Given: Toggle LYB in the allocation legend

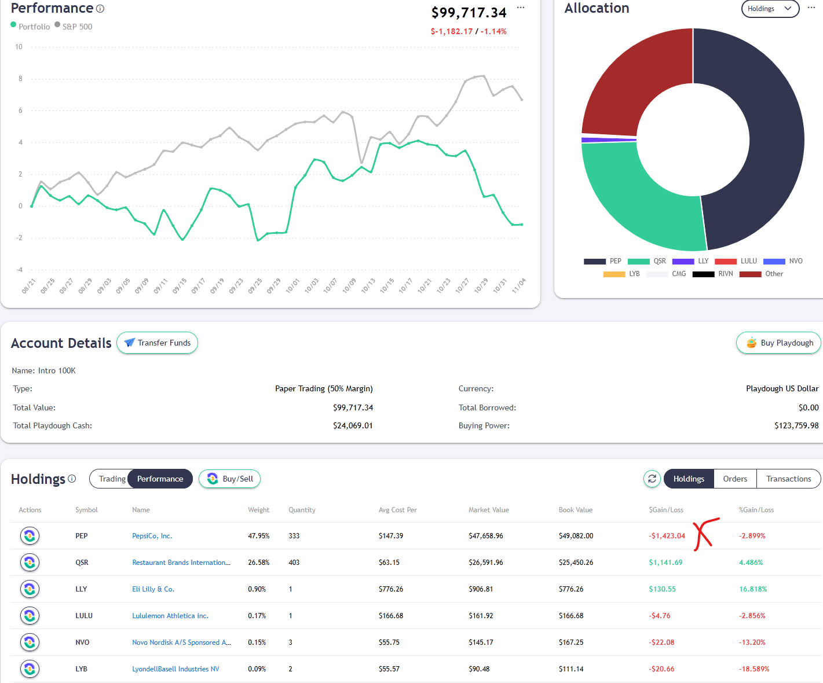Looking at the screenshot, I should pos(621,274).
